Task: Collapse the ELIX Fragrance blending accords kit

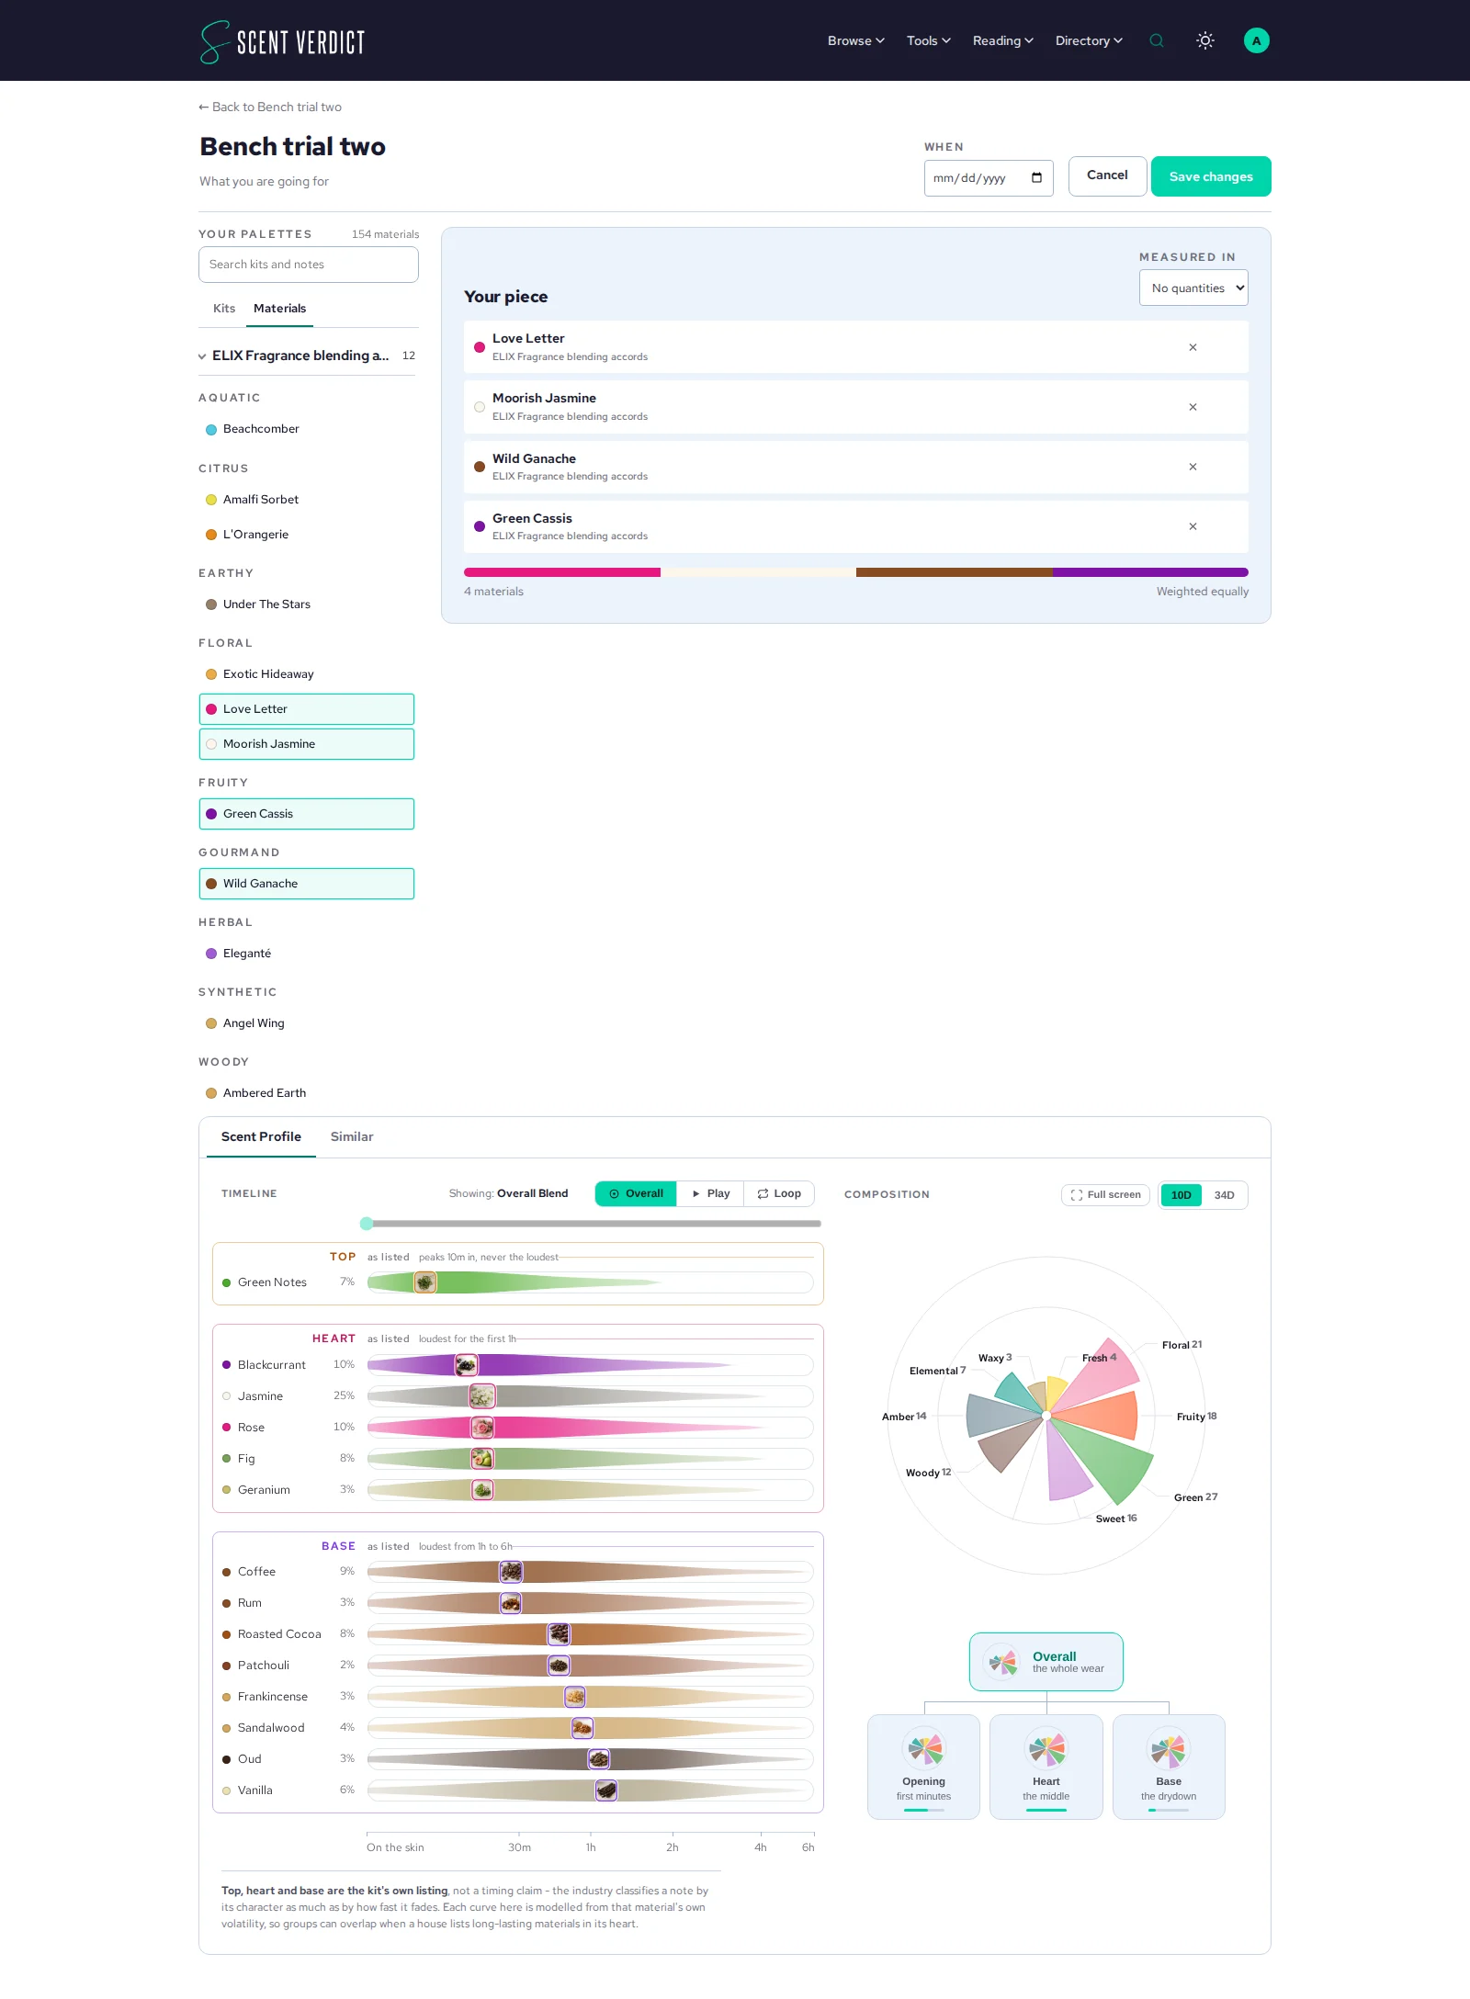Action: 307,356
